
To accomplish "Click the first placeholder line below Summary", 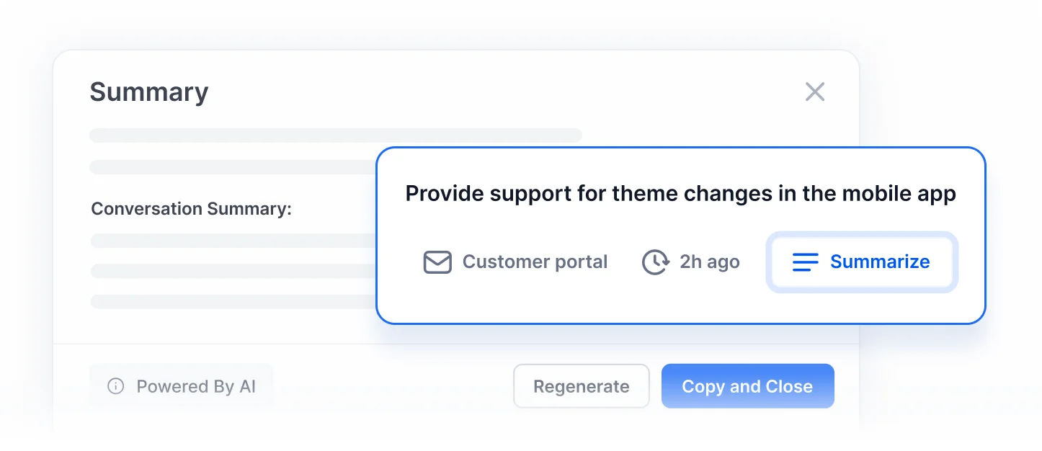I will [x=335, y=135].
